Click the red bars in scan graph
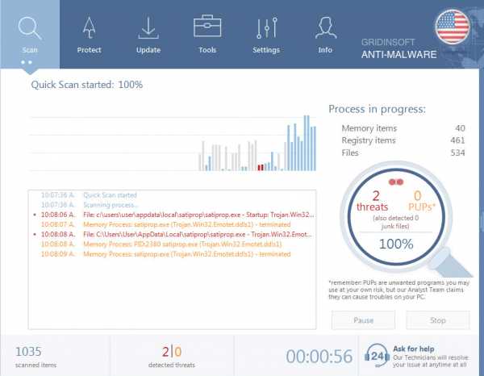Screen dimensions: 484x376 261,167
